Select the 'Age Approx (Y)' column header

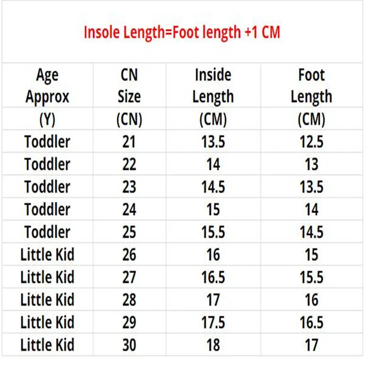pyautogui.click(x=47, y=97)
